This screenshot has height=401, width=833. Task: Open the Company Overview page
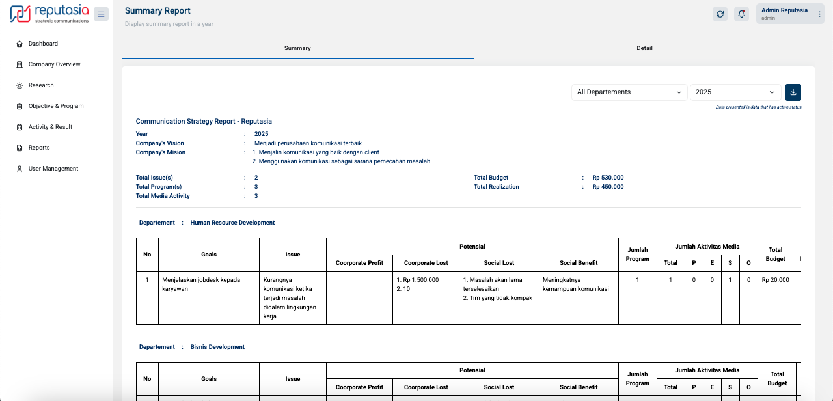(x=54, y=64)
